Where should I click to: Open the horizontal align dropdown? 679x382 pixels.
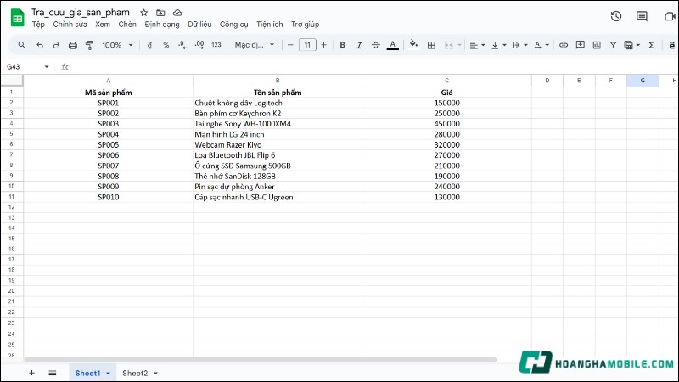click(x=477, y=45)
